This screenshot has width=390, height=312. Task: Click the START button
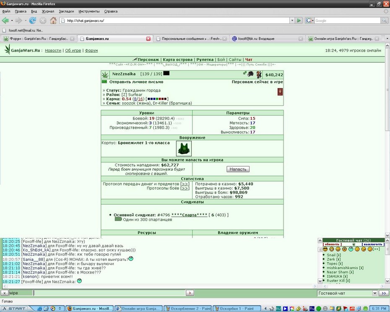(14, 309)
